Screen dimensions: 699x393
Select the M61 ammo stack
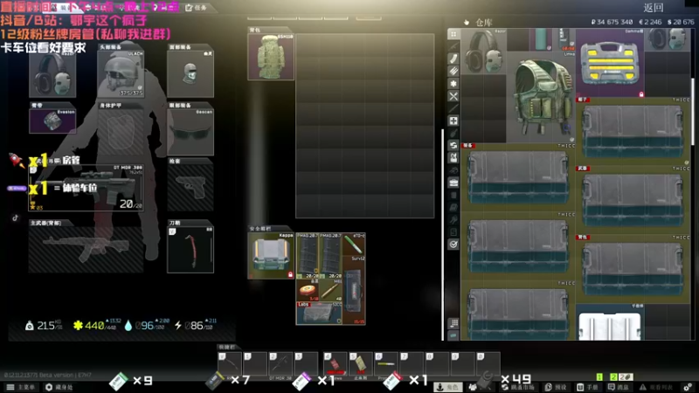(x=331, y=290)
